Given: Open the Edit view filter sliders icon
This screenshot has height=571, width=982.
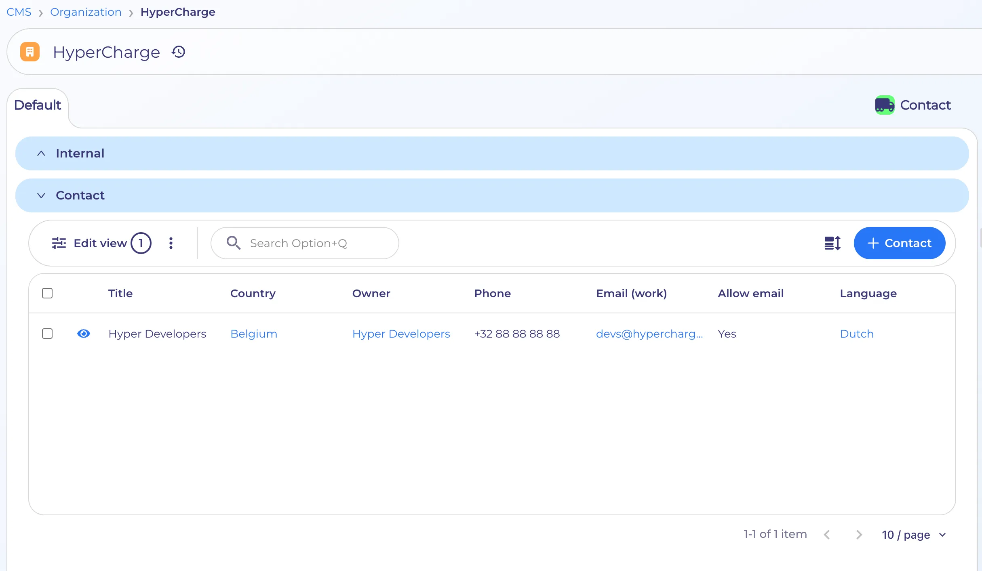Looking at the screenshot, I should [x=59, y=243].
